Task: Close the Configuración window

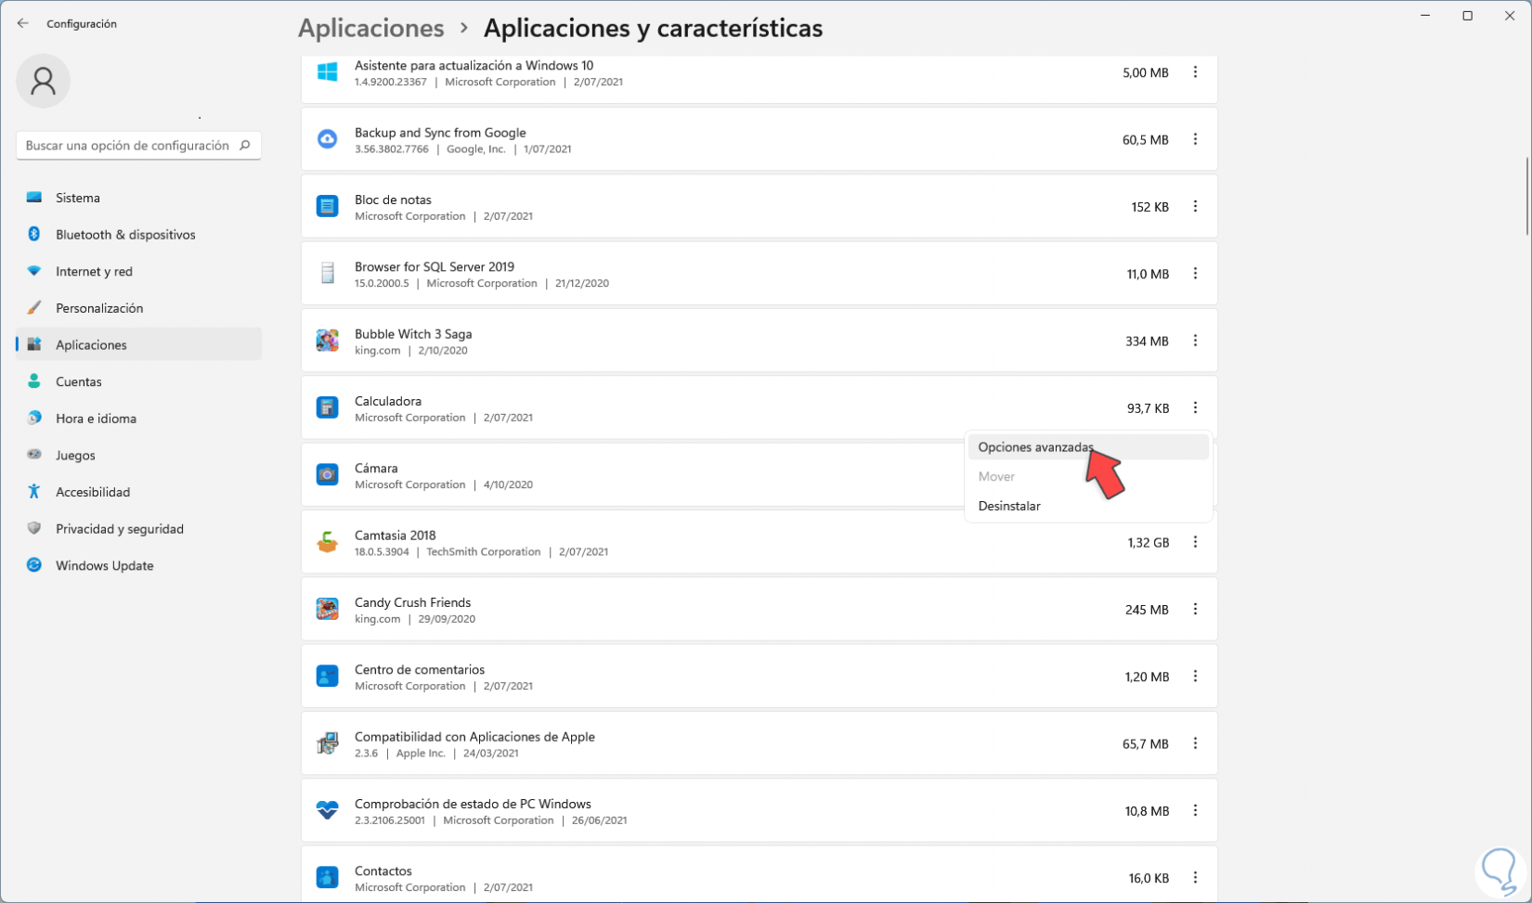Action: click(1510, 16)
